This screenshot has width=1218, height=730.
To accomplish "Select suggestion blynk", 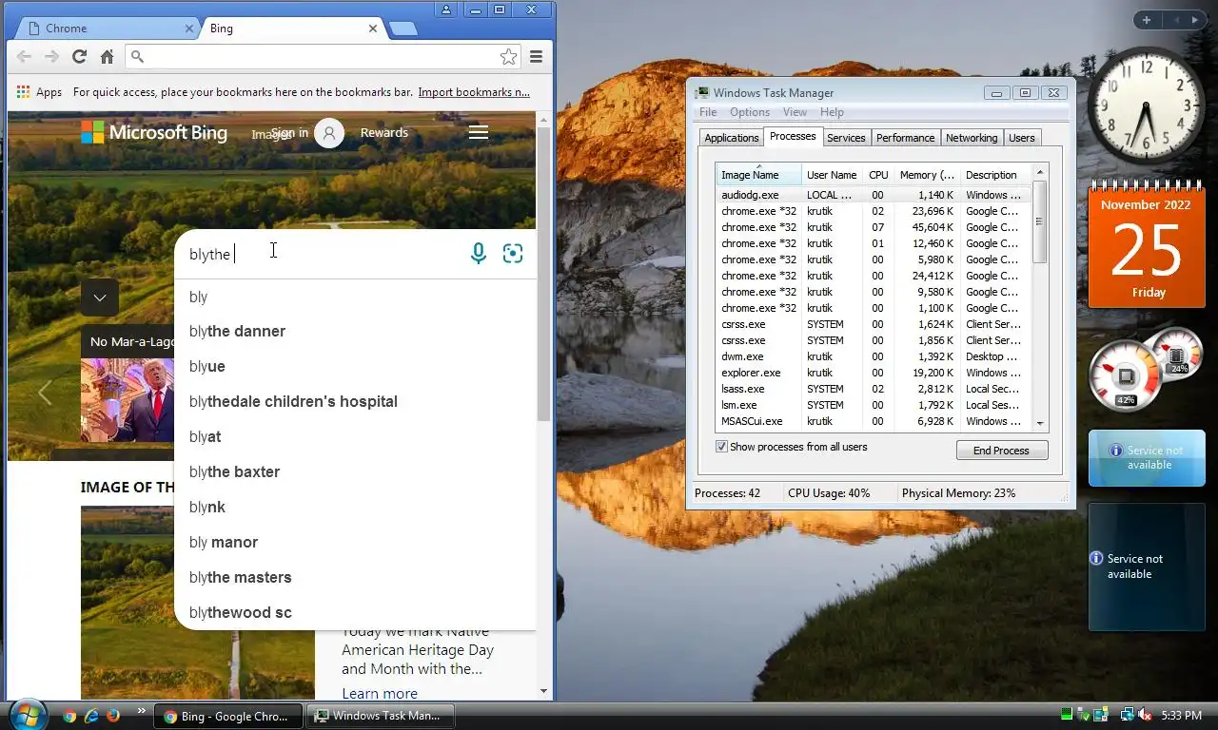I will 355,508.
